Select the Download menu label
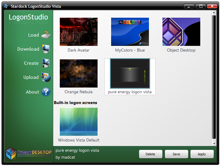Viewport: 221px width, 167px height. point(28,49)
